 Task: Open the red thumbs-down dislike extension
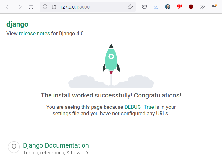pyautogui.click(x=179, y=7)
